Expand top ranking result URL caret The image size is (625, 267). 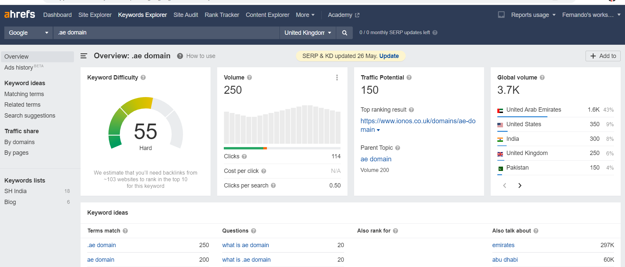(x=378, y=130)
